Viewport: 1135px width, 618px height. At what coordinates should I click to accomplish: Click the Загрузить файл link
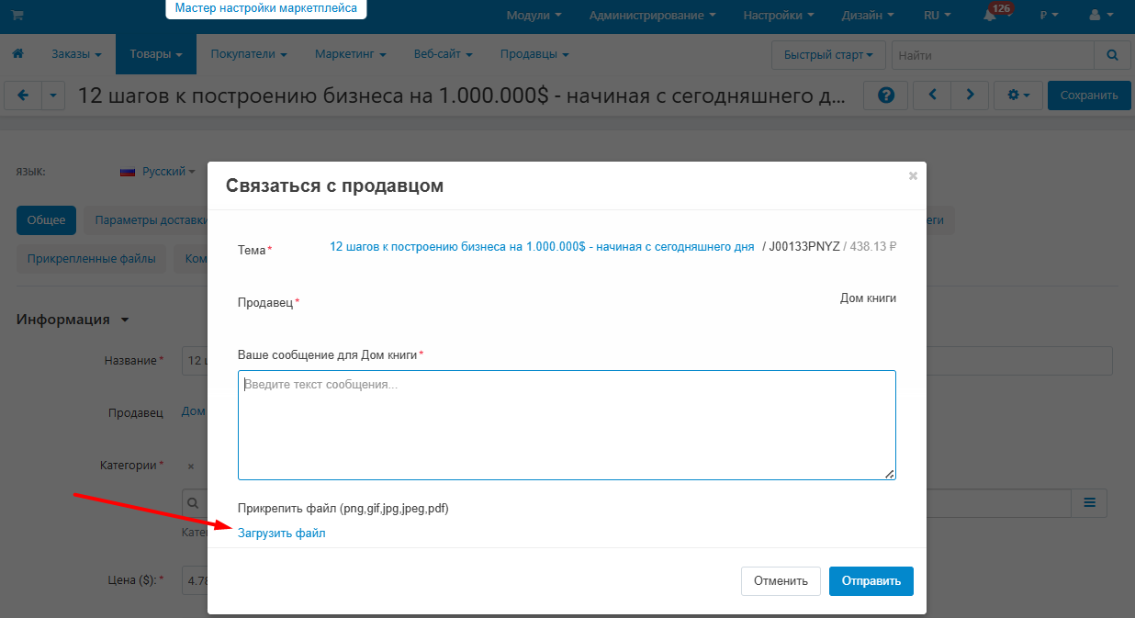282,533
